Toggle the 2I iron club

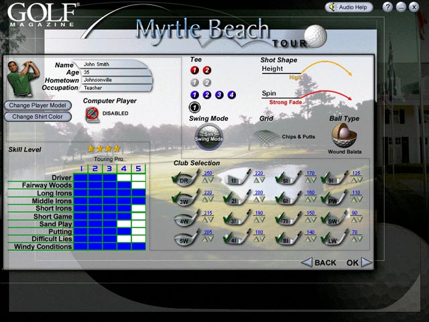237,198
